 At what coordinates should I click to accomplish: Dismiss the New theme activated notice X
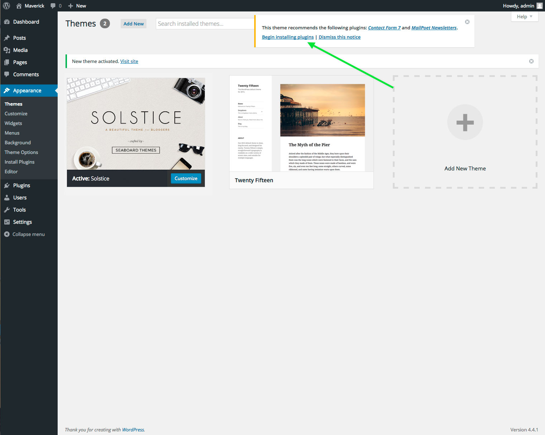[x=531, y=61]
